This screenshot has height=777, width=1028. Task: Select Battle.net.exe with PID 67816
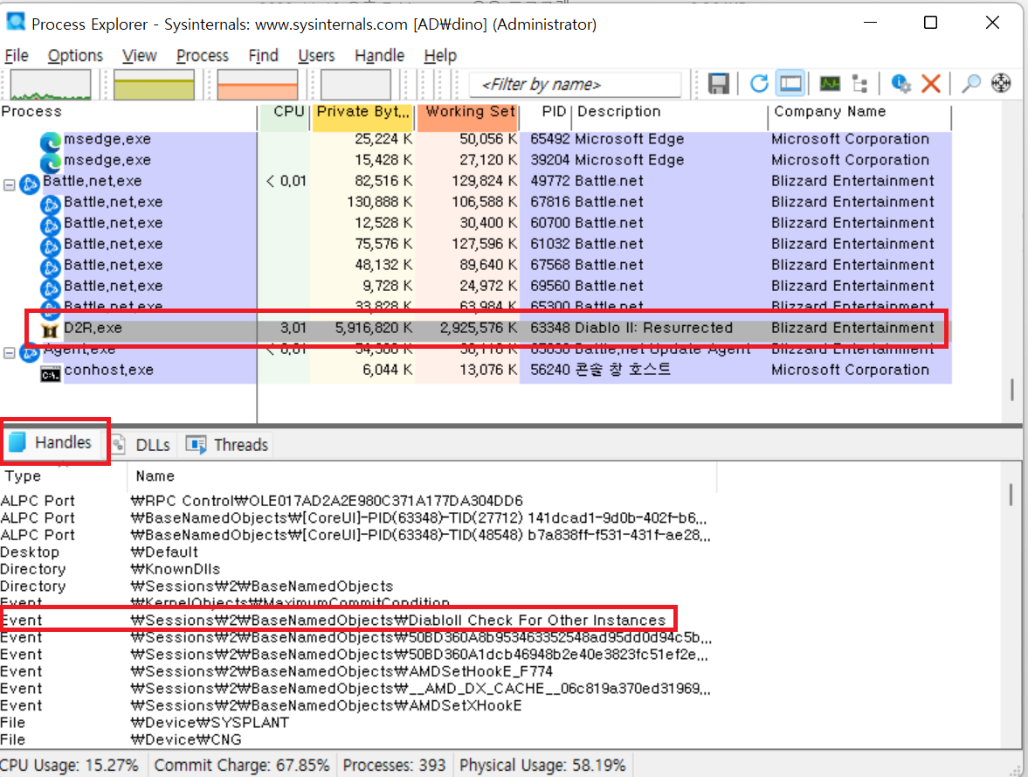(475, 202)
